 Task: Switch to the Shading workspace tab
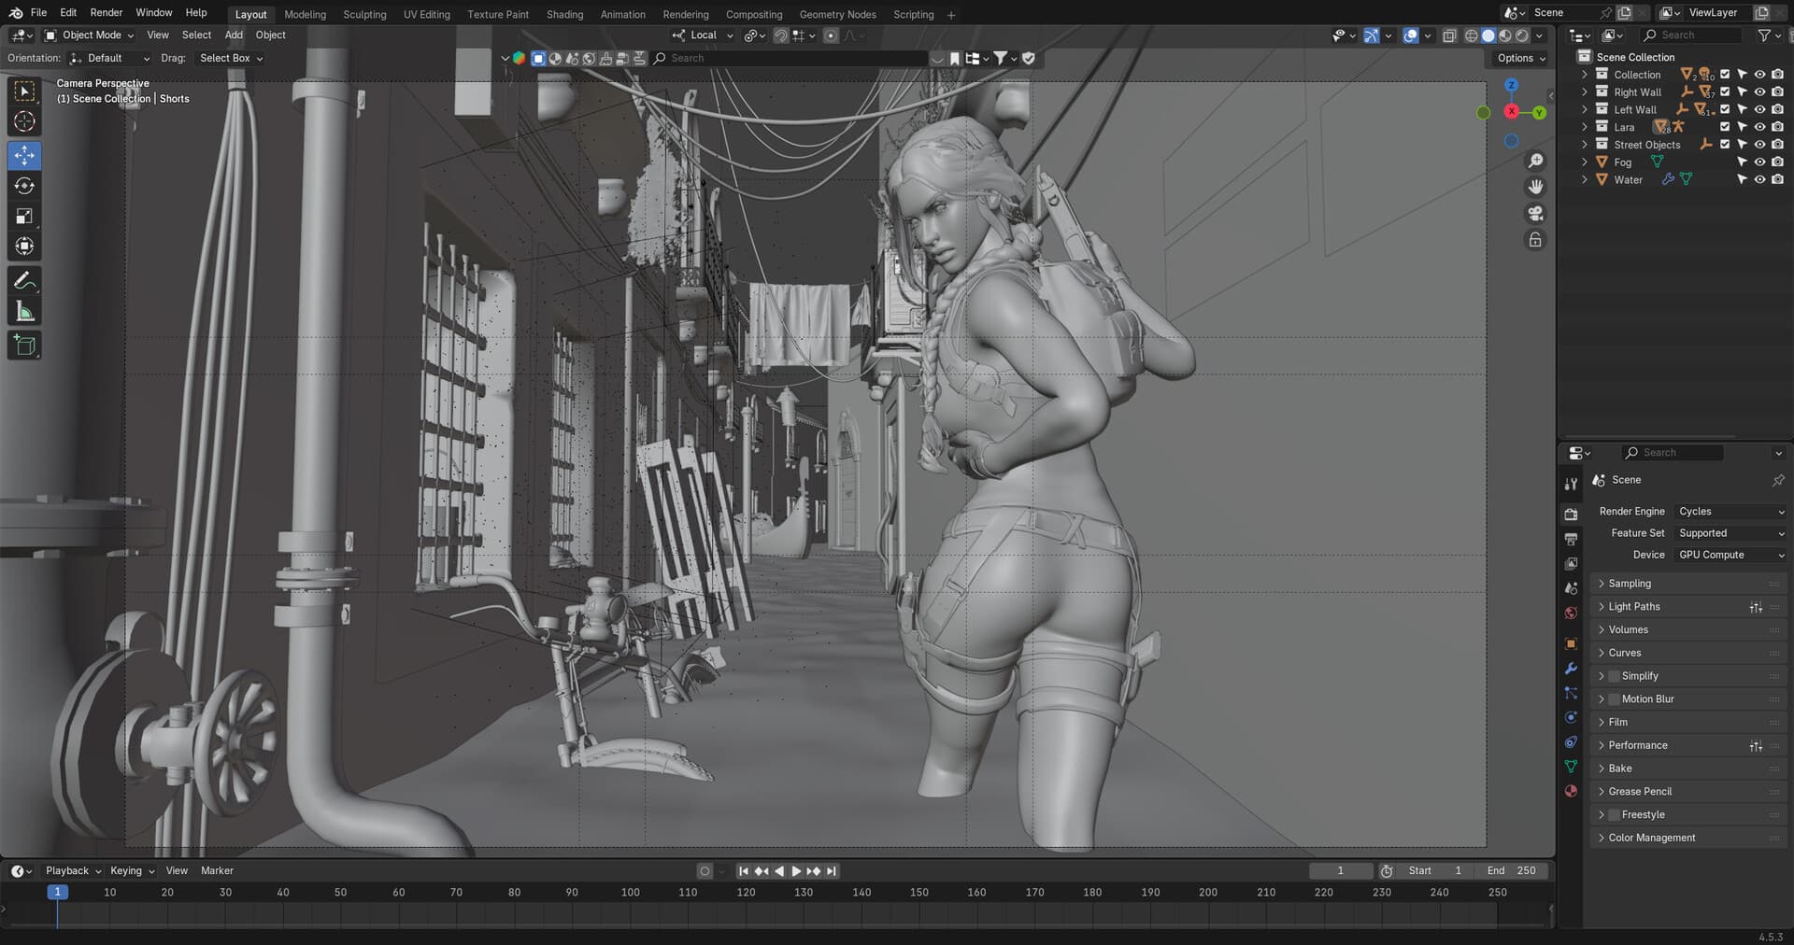click(564, 14)
